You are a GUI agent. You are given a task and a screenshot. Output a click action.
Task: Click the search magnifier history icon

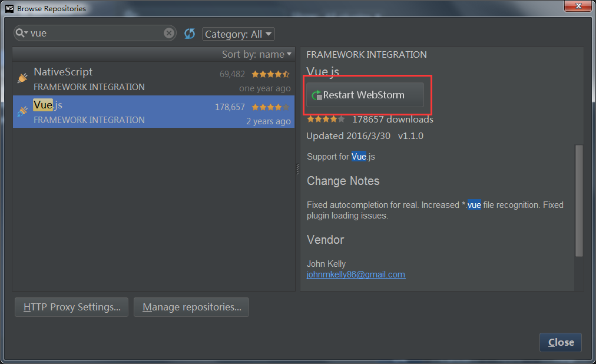[x=22, y=33]
